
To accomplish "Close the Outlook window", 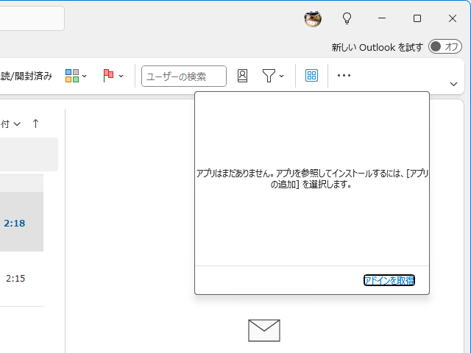I will click(453, 18).
